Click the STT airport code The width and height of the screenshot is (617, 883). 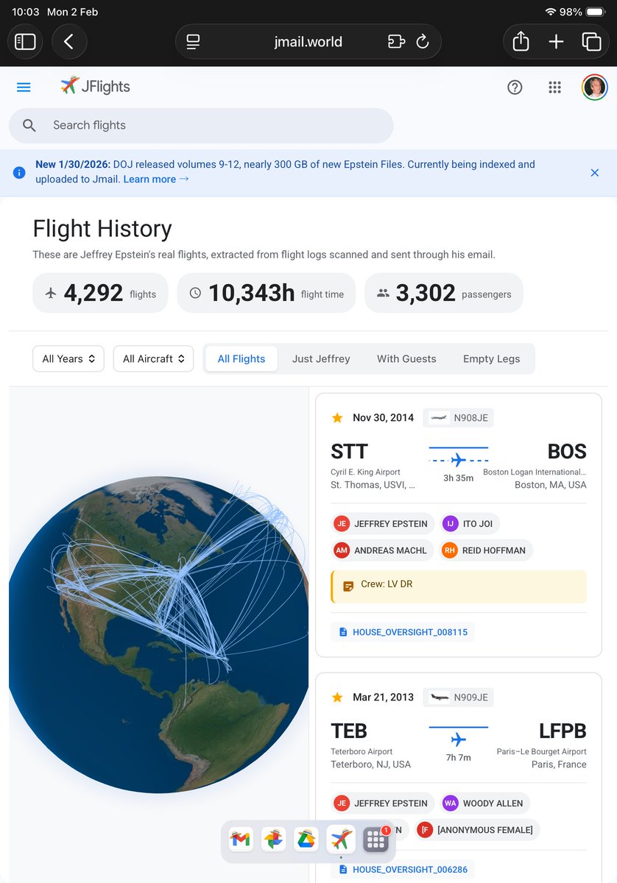(350, 451)
